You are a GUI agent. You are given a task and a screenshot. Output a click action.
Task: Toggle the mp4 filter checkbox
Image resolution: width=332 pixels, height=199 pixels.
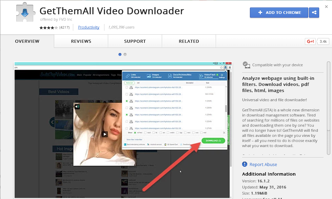[145, 133]
